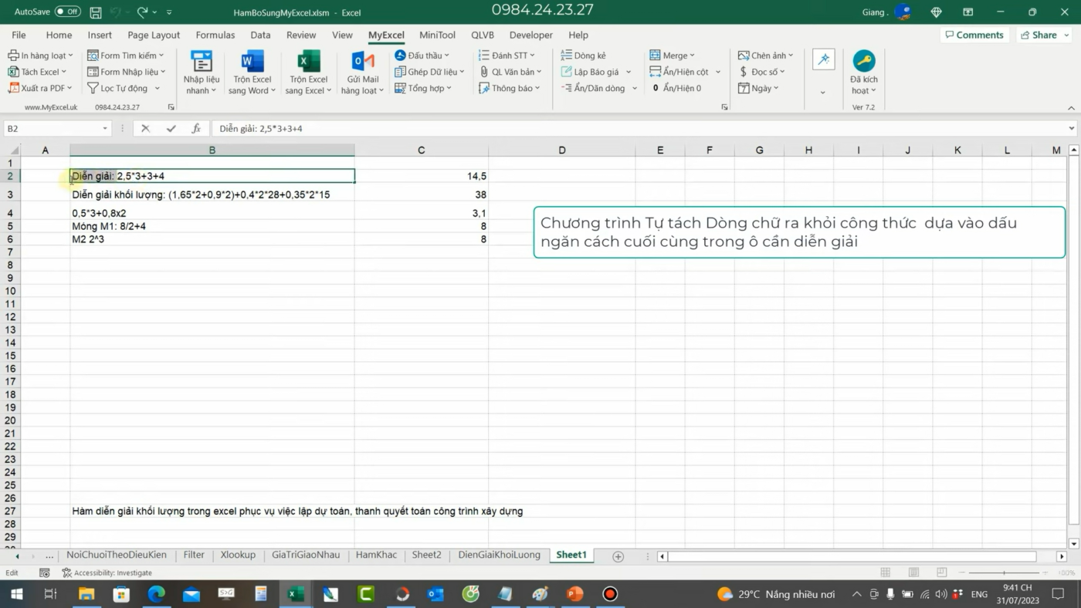Viewport: 1081px width, 608px height.
Task: Click the Dòng kẻ tool
Action: [x=584, y=55]
